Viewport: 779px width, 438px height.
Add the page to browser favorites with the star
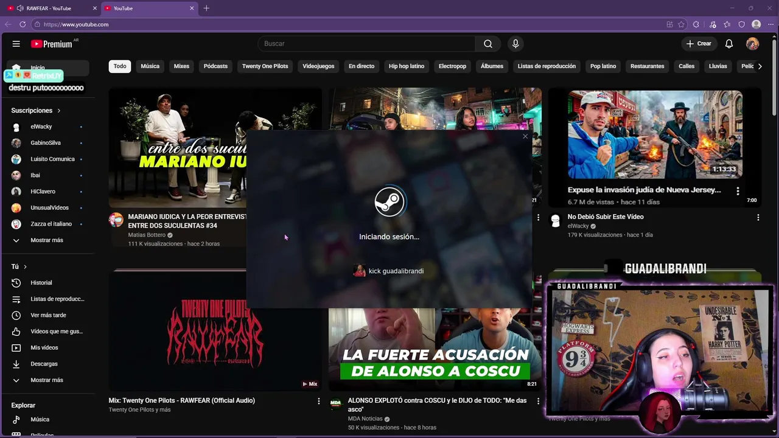(x=681, y=24)
